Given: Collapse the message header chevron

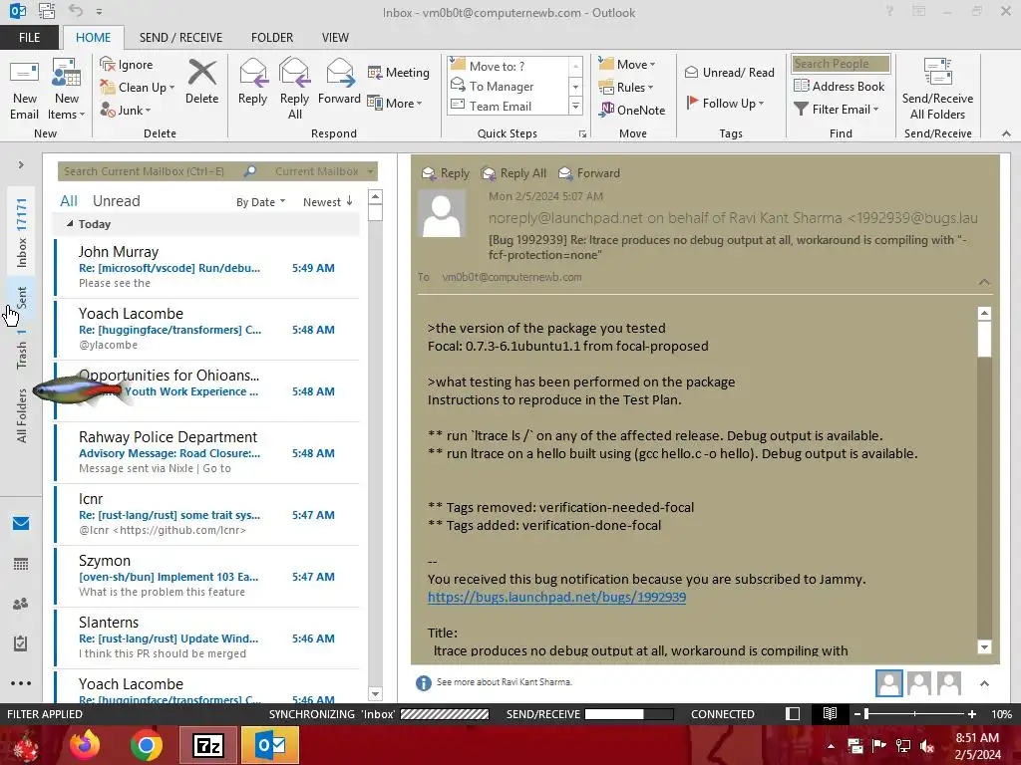Looking at the screenshot, I should tap(984, 282).
